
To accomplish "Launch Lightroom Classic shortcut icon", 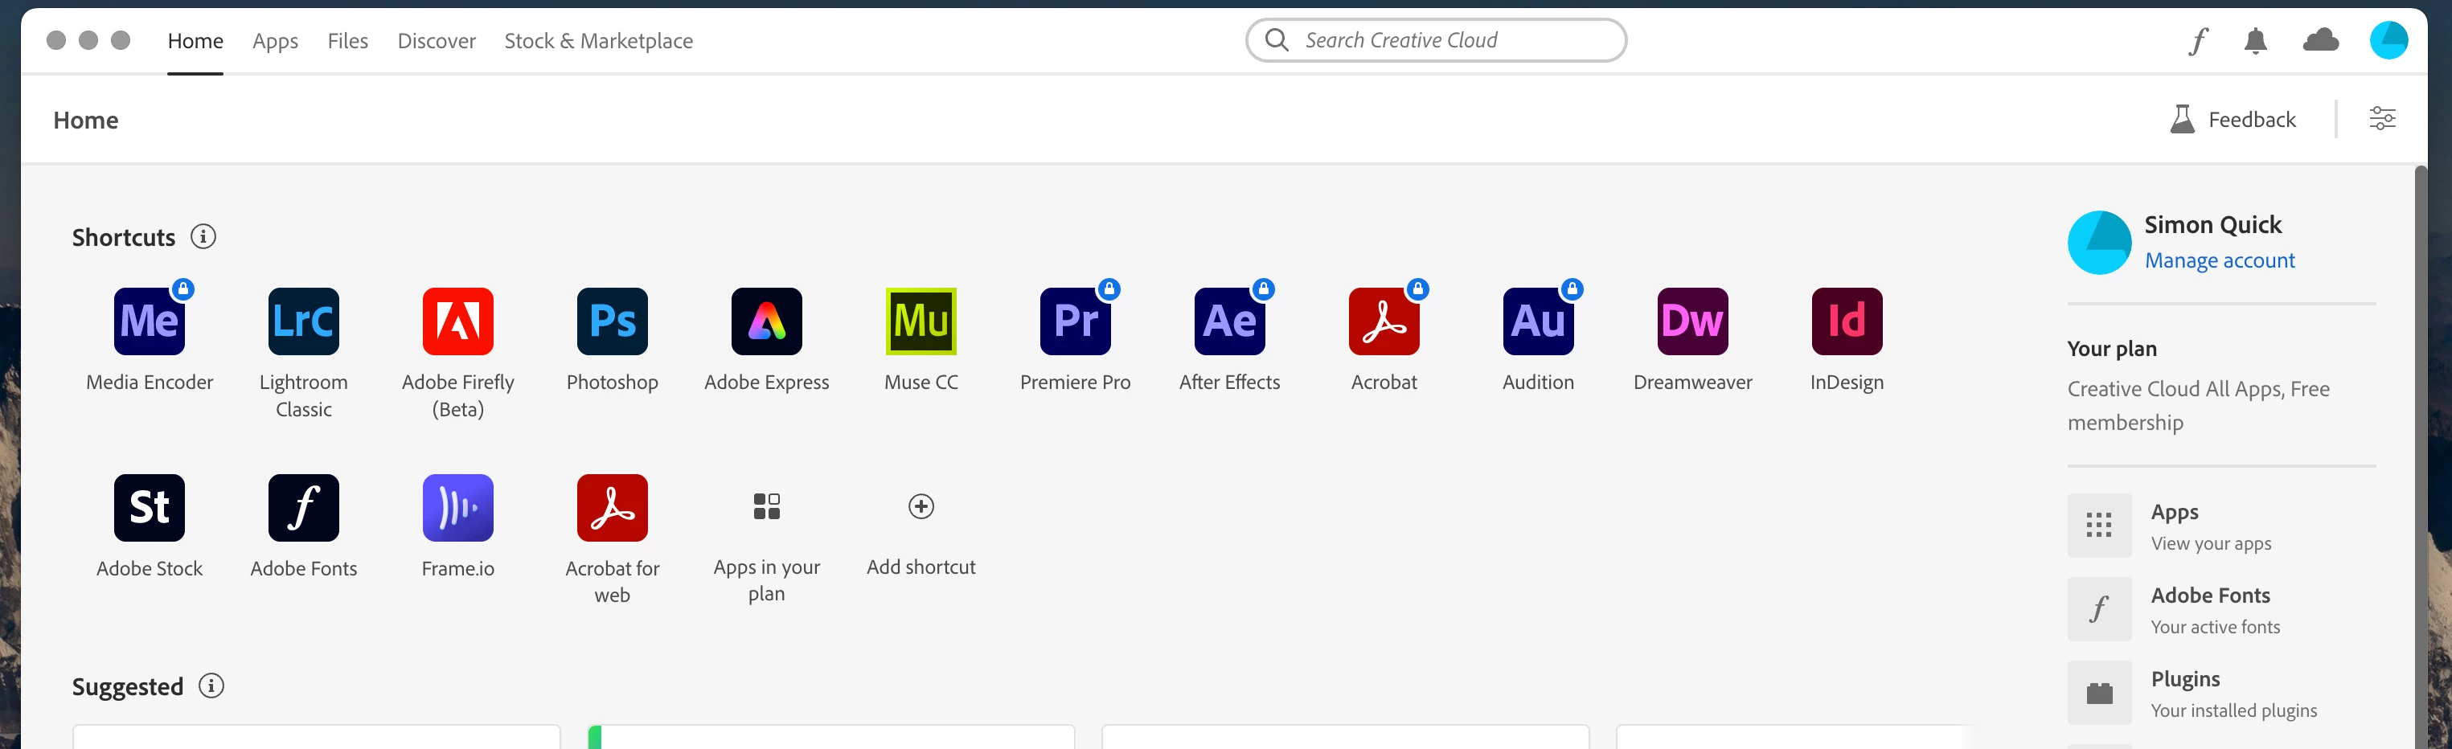I will tap(304, 321).
